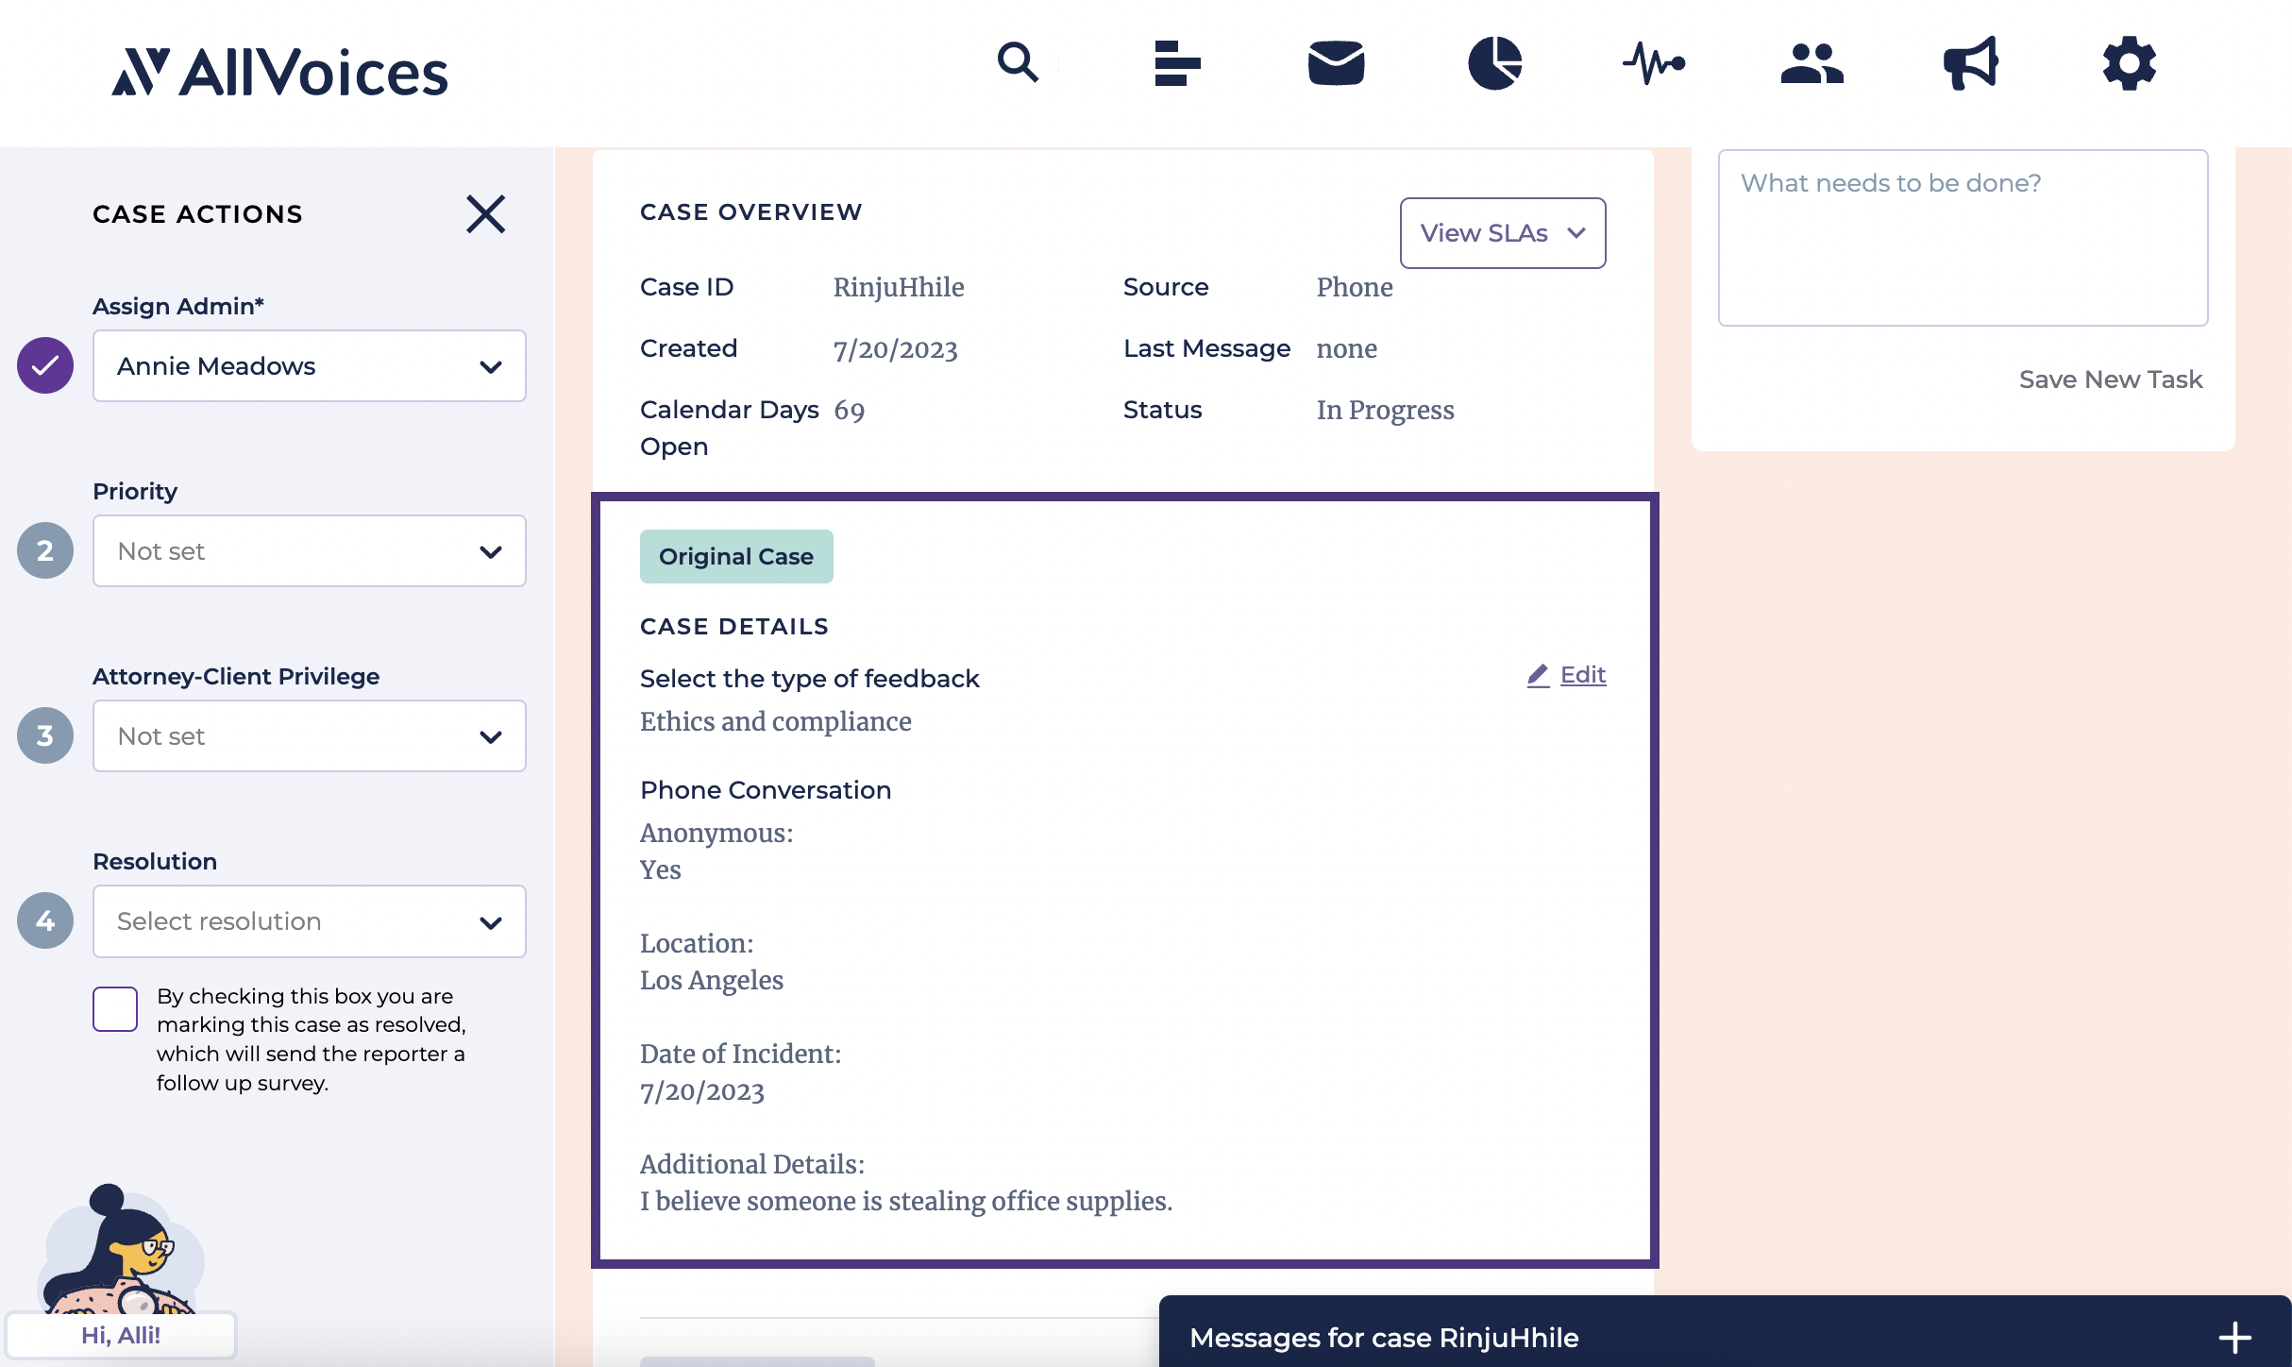Click Save New Task button
Screen dimensions: 2292x1367
(x=2110, y=380)
